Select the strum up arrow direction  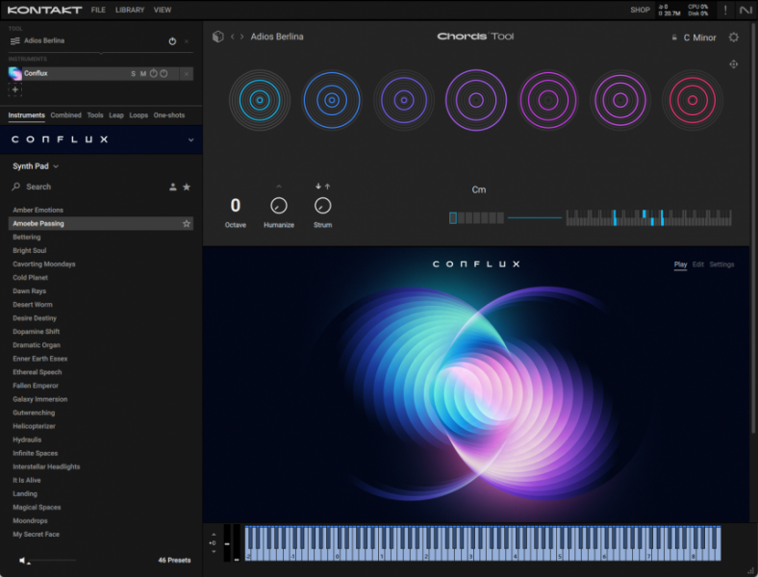pos(327,186)
